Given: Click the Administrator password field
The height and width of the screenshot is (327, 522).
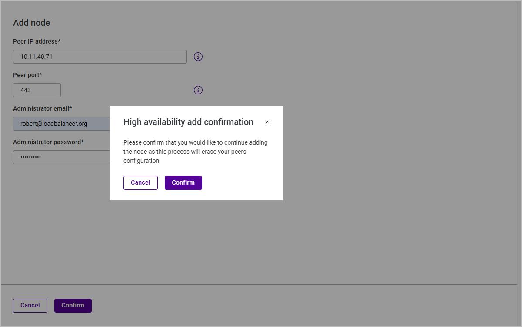Looking at the screenshot, I should click(x=61, y=157).
